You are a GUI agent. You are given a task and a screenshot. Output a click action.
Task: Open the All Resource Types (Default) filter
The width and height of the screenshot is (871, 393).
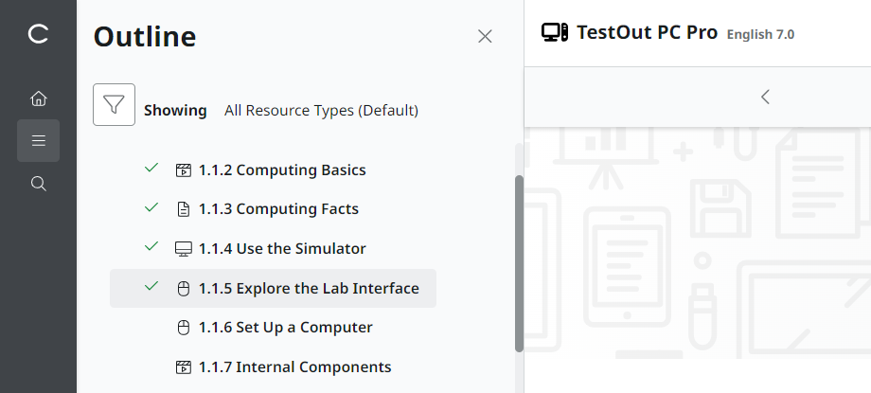pos(321,111)
